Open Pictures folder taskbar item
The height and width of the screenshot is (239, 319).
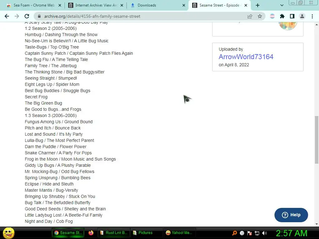tap(146, 233)
